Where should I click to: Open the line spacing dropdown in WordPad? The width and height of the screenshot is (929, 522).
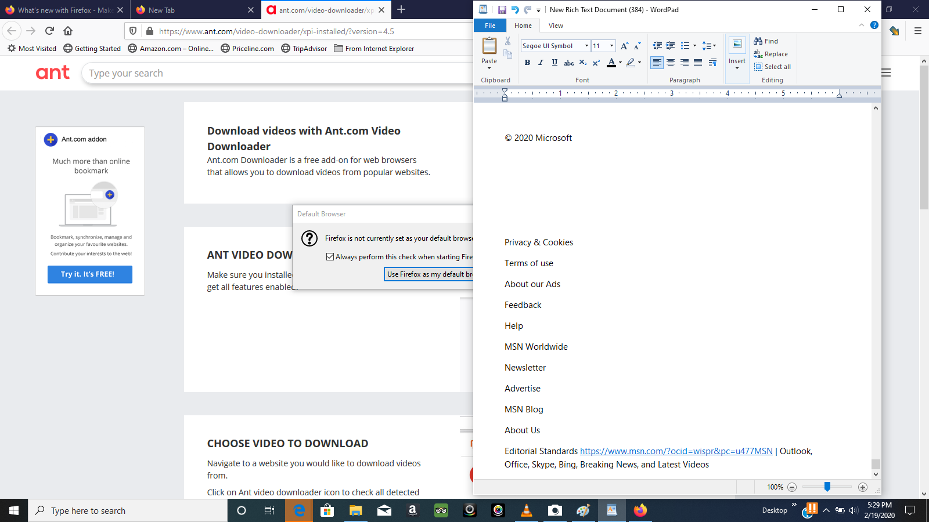click(x=709, y=46)
